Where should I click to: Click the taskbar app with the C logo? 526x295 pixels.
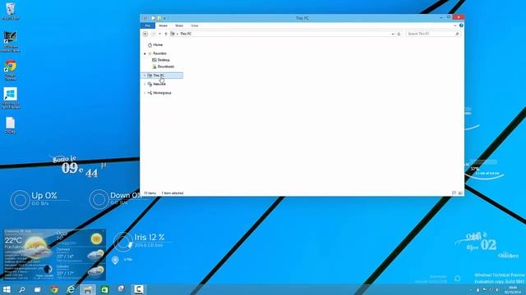click(139, 289)
